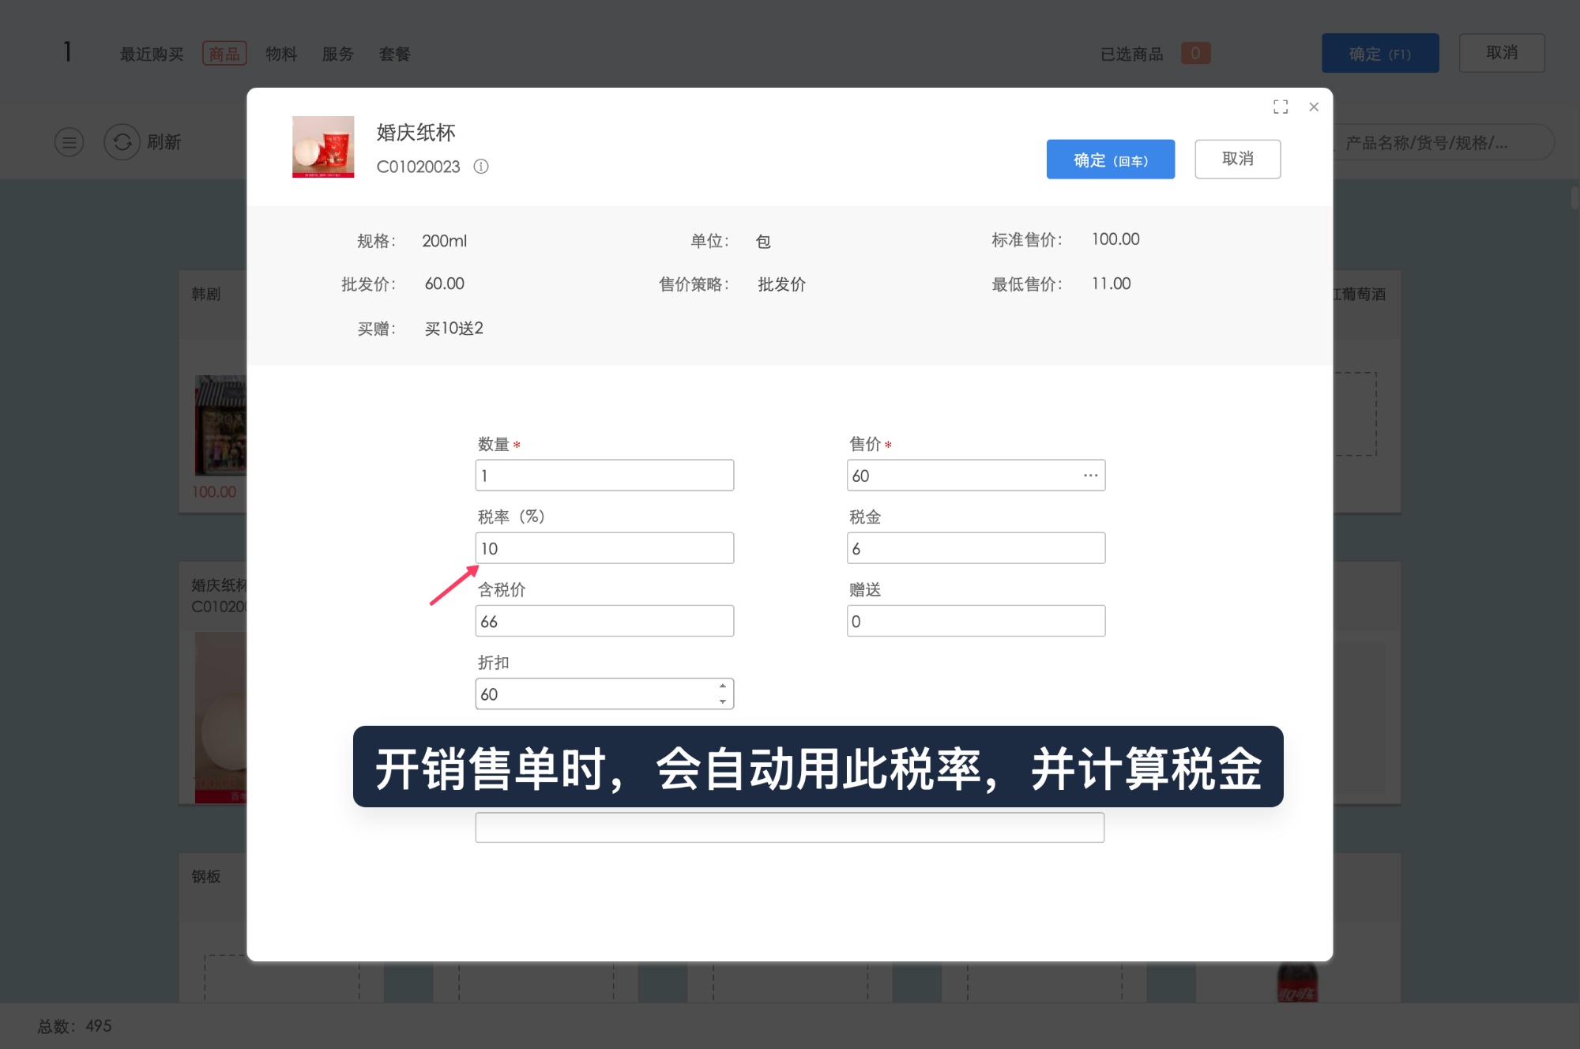The height and width of the screenshot is (1049, 1580).
Task: Switch to the 套餐 tab
Action: tap(395, 53)
